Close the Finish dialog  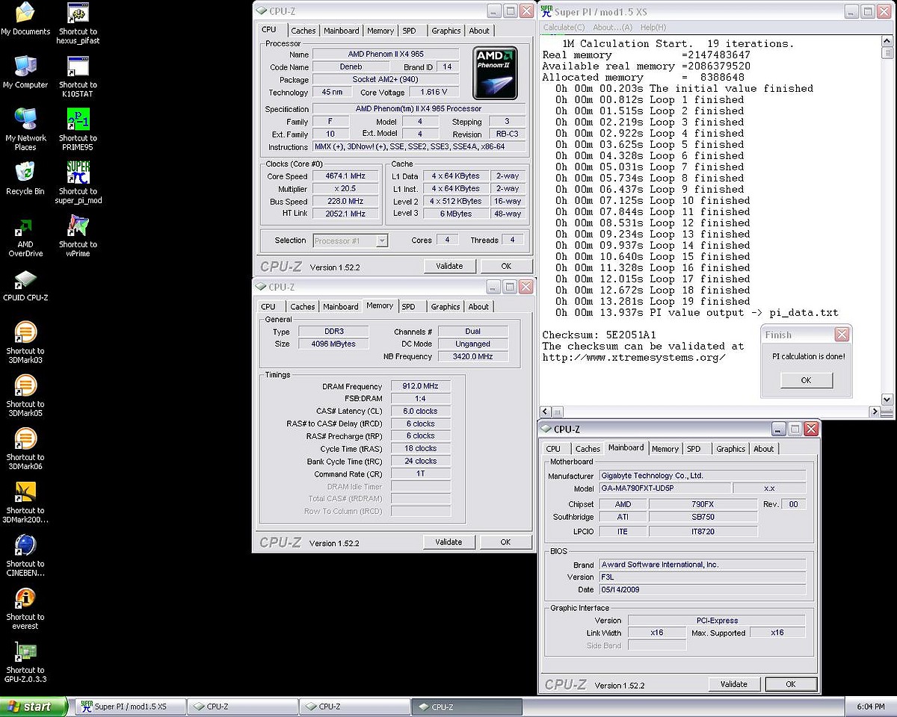tap(842, 335)
